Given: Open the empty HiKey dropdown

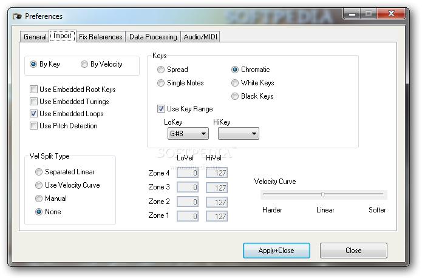Looking at the screenshot, I should point(239,134).
